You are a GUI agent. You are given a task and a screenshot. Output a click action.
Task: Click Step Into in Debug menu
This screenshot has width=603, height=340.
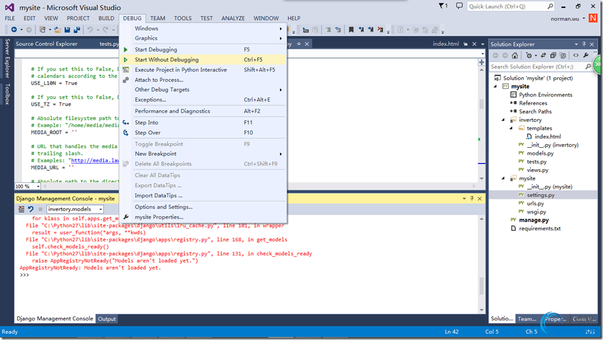click(x=203, y=123)
